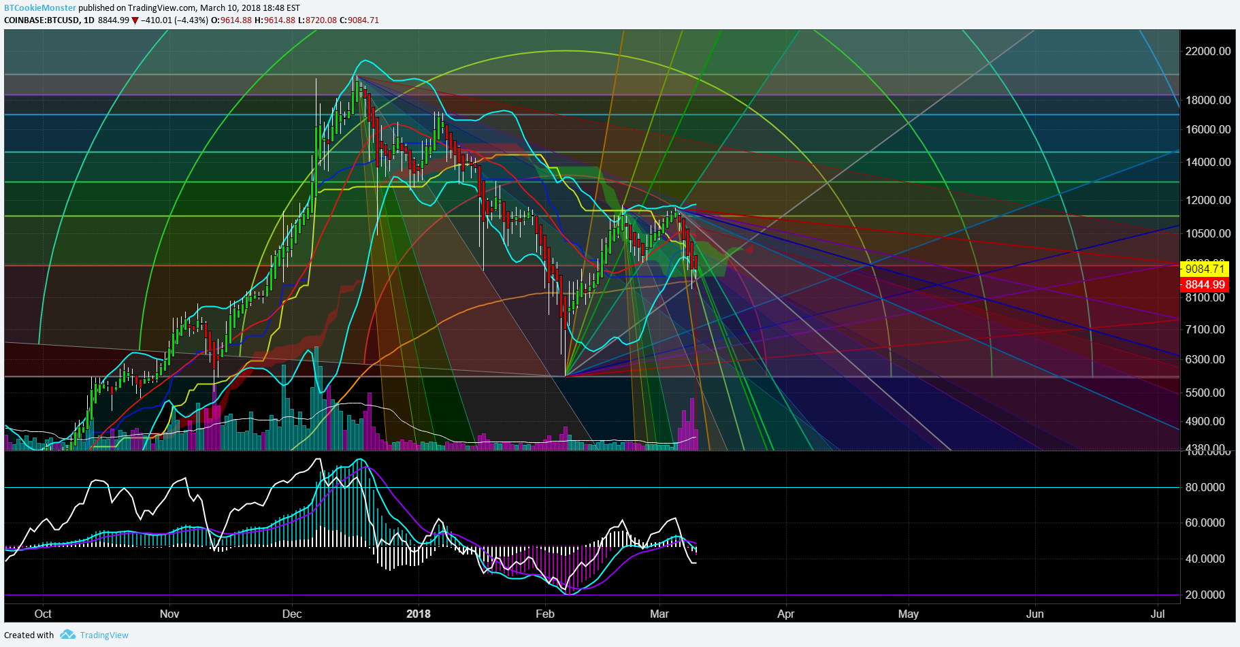Click the 18000.00 price axis value

click(1207, 100)
